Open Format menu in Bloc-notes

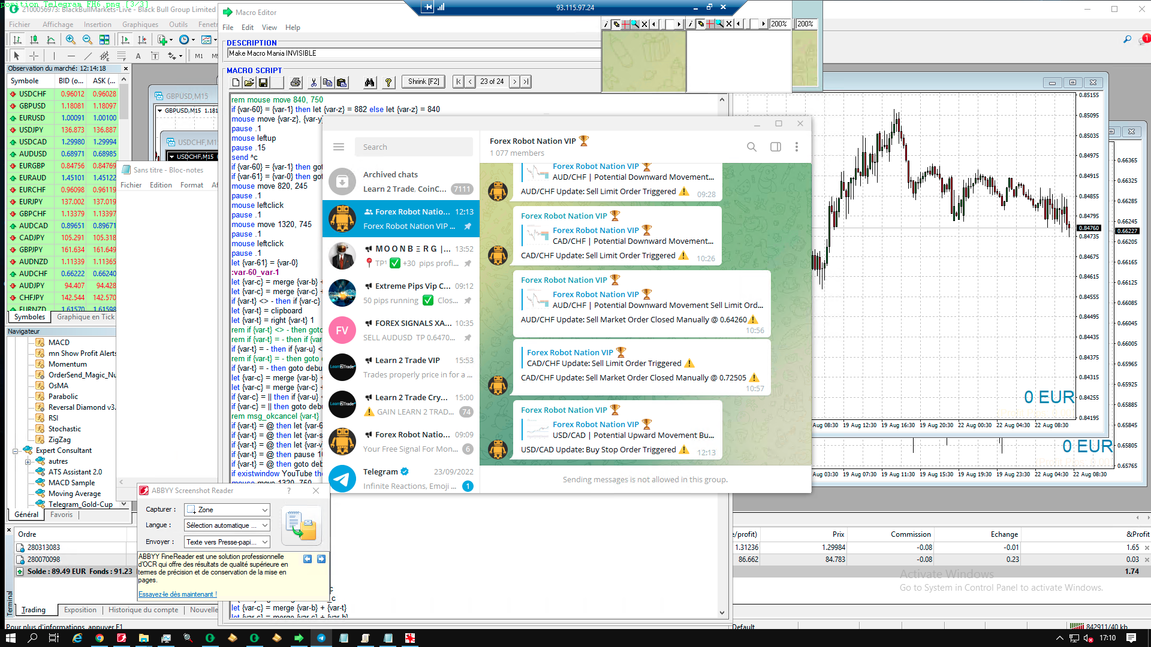pos(192,185)
